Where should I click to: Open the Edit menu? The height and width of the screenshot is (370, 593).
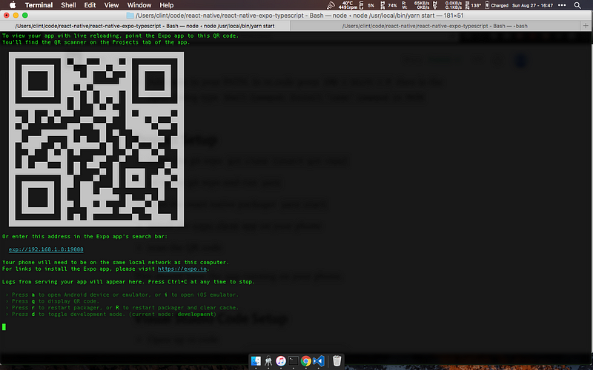tap(90, 5)
